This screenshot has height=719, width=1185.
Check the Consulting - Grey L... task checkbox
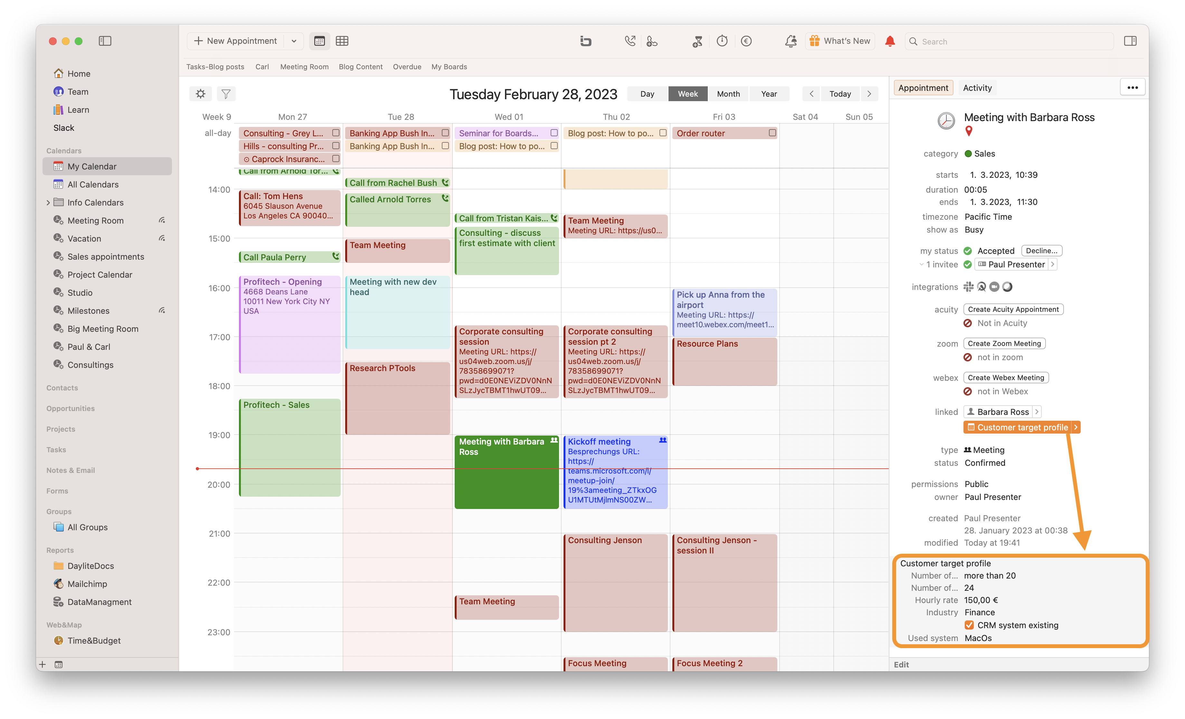(x=336, y=132)
